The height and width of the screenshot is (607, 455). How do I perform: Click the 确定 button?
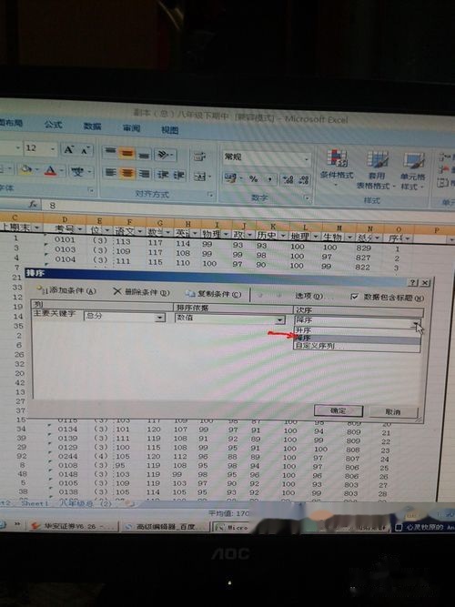pyautogui.click(x=338, y=410)
